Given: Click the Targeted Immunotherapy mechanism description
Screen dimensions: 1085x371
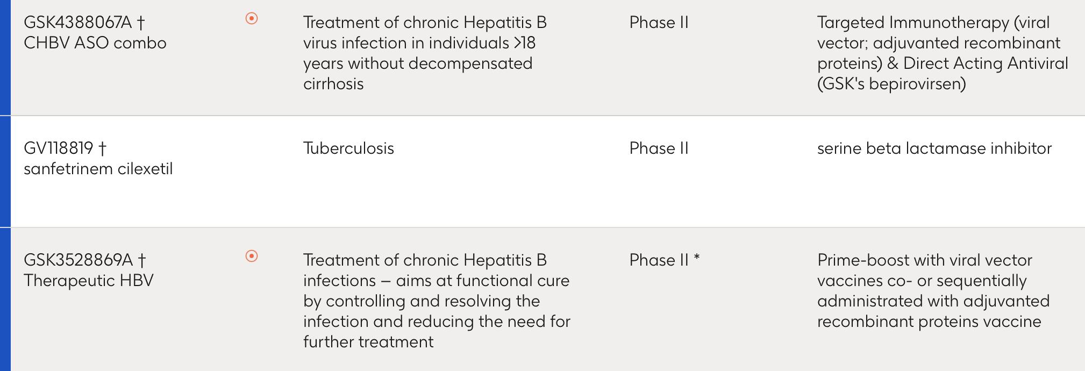Looking at the screenshot, I should tap(942, 53).
